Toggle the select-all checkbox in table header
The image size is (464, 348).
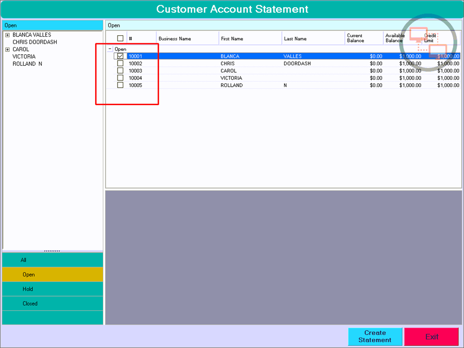120,38
